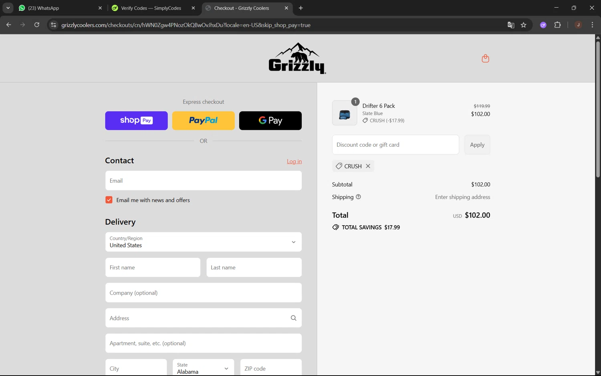
Task: Click the Drifter 6 Pack product name
Action: pyautogui.click(x=379, y=106)
